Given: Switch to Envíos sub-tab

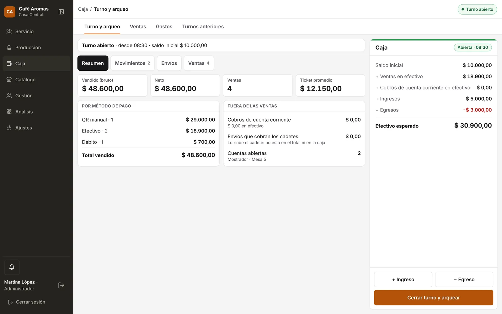Looking at the screenshot, I should [x=169, y=63].
